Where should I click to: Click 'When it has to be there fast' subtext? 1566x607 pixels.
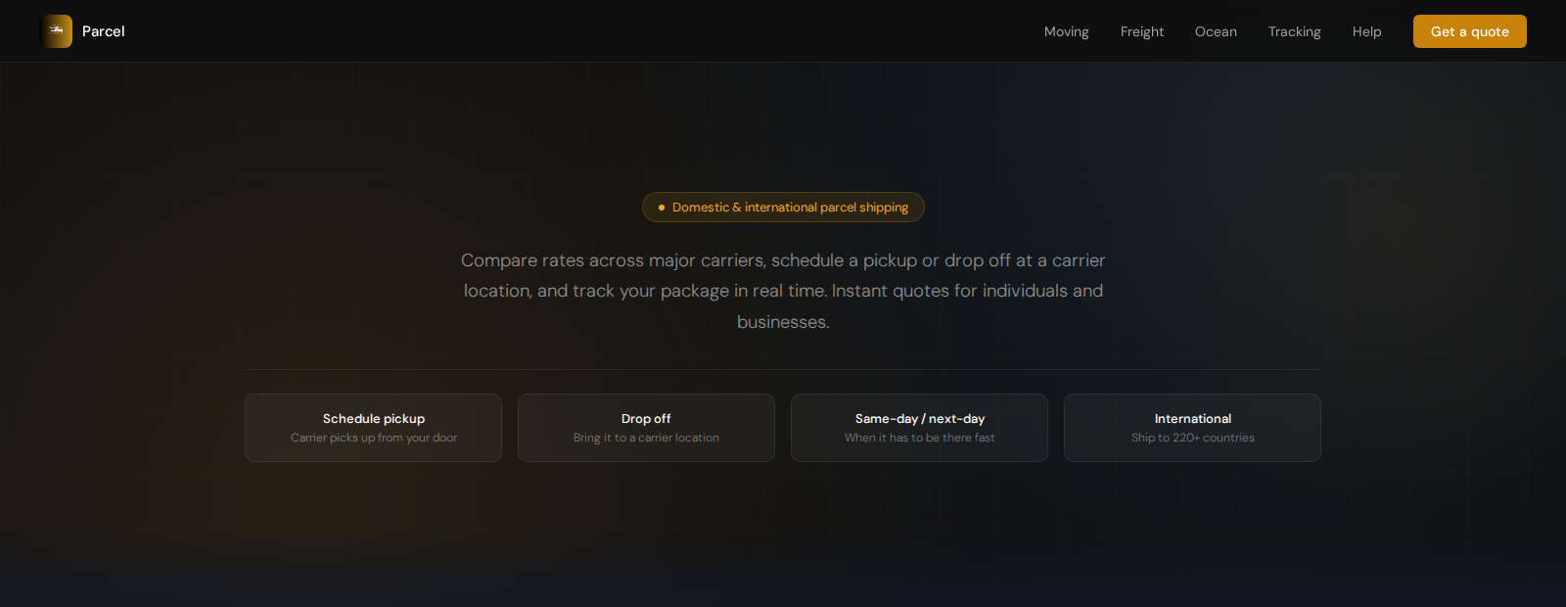click(x=918, y=438)
